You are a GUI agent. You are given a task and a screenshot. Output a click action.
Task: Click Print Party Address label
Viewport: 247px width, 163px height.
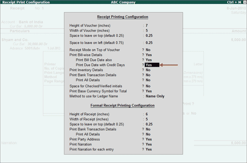click(x=84, y=139)
